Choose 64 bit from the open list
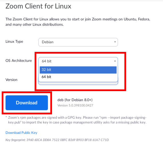 (78, 77)
